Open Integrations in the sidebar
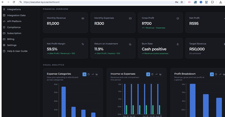 click(14, 9)
